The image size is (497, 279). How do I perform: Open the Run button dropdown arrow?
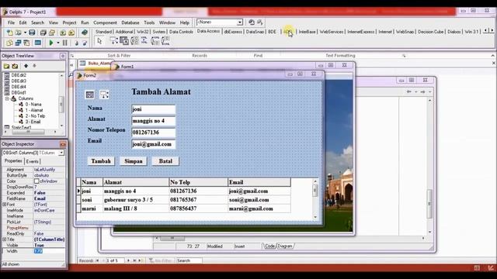coord(58,43)
